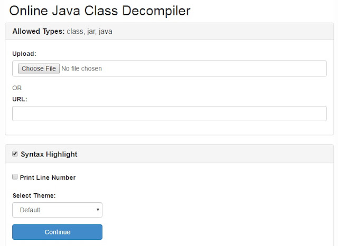
Task: Enable the Print Line Number checkbox
Action: pos(15,177)
